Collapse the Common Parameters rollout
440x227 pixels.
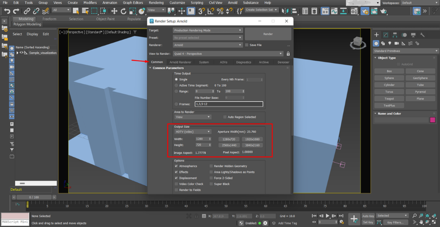pos(150,68)
